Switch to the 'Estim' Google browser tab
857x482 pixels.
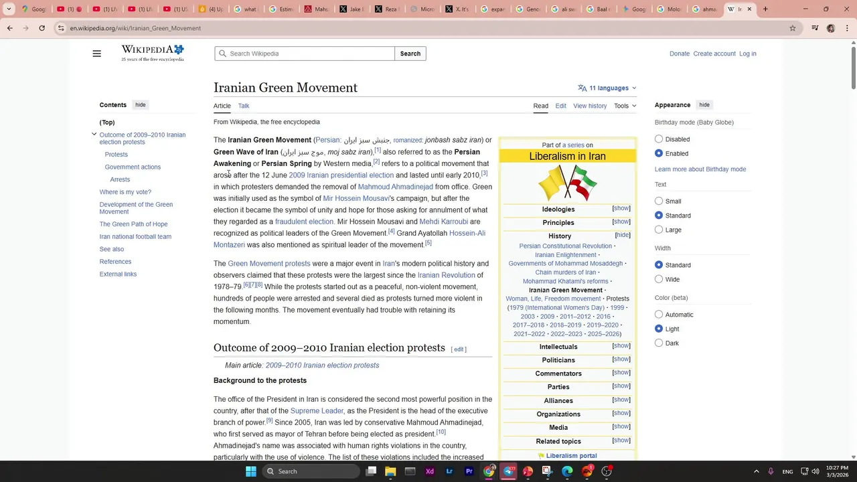click(x=280, y=9)
